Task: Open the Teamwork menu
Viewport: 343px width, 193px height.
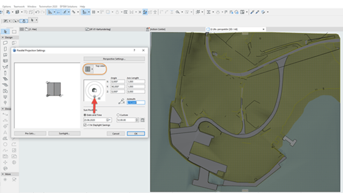Action: click(x=19, y=6)
